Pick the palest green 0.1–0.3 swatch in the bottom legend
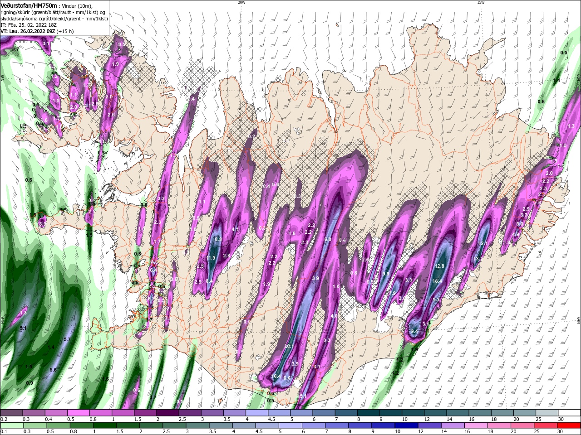 [x=11, y=425]
